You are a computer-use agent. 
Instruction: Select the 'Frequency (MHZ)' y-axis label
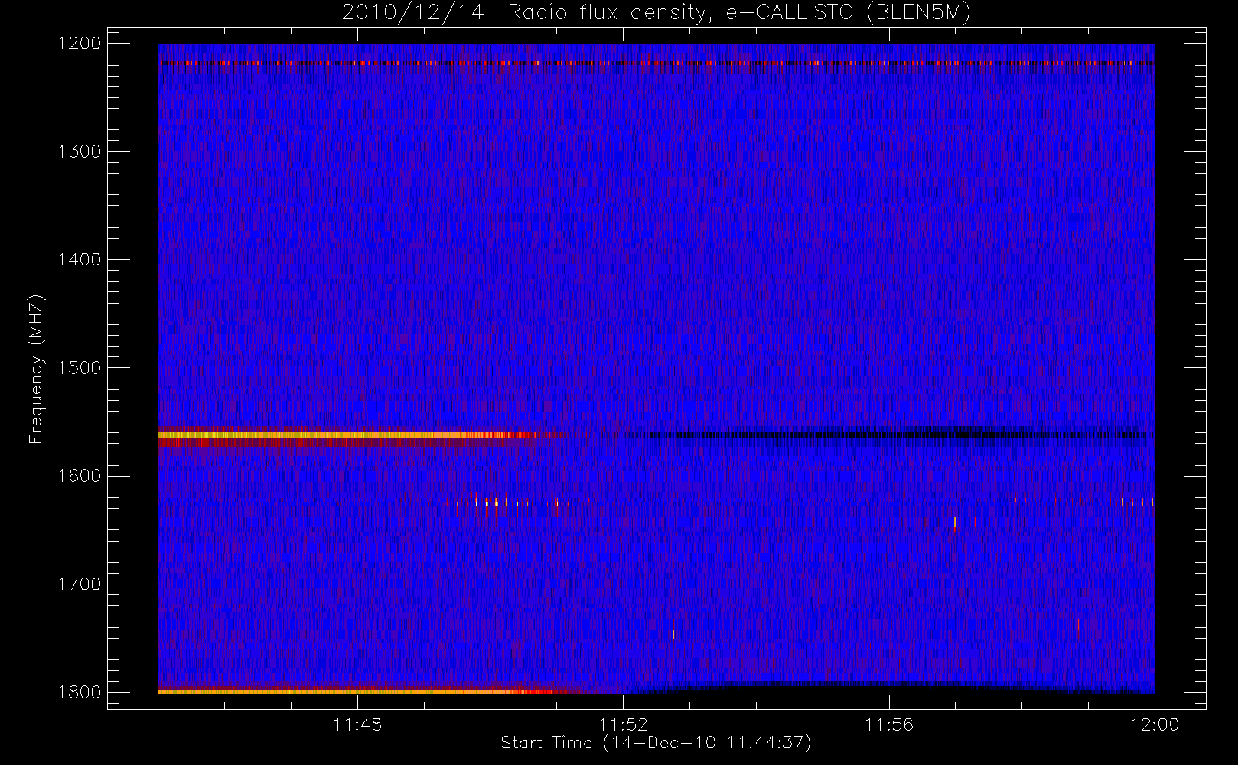[x=36, y=369]
